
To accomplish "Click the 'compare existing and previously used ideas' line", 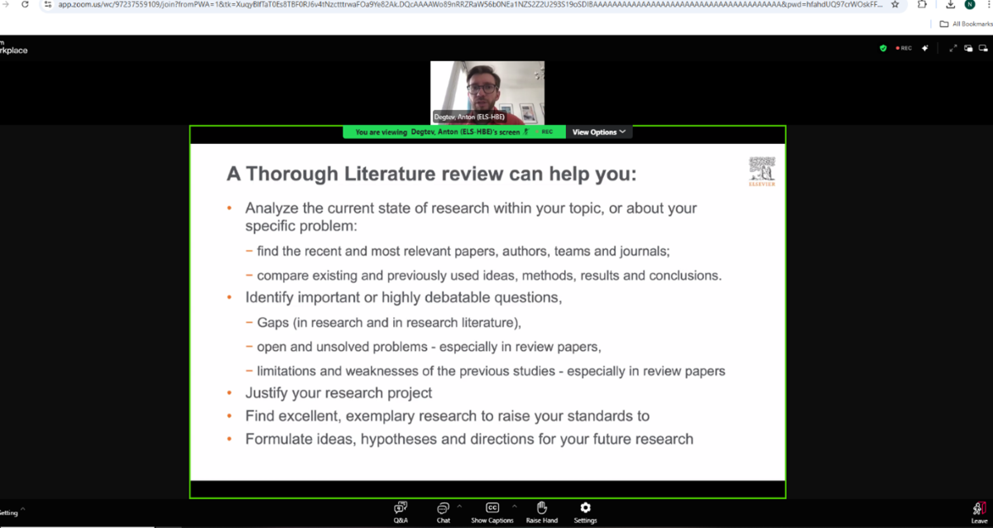I will click(x=489, y=275).
